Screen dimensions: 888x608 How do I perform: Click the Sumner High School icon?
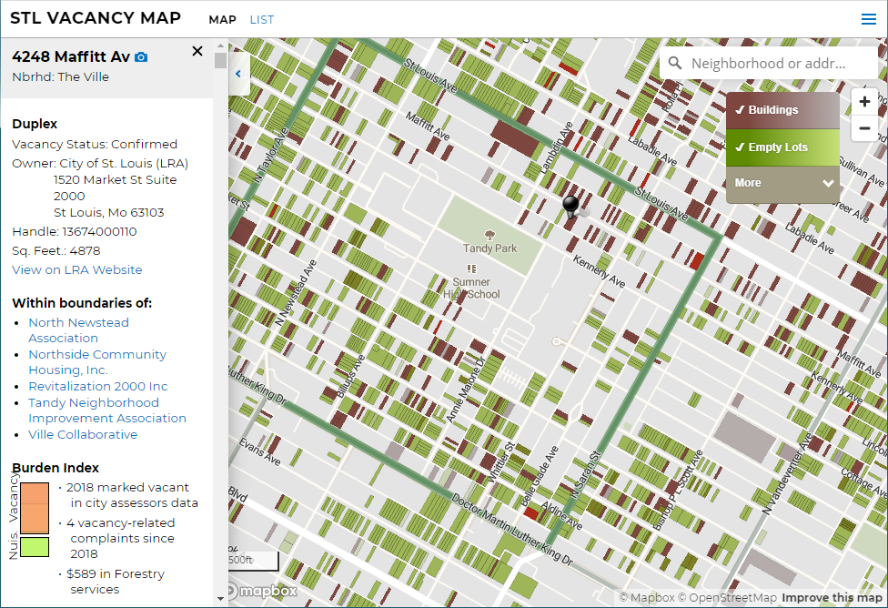pyautogui.click(x=471, y=269)
